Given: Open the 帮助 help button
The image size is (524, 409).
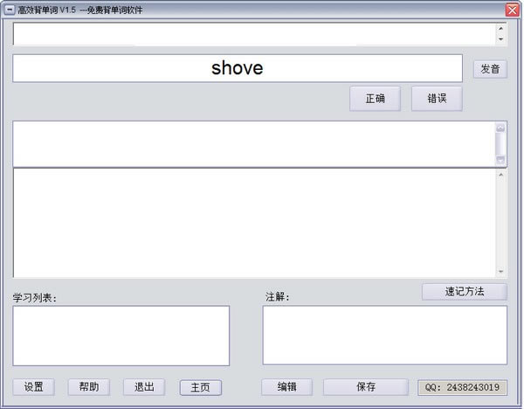Looking at the screenshot, I should tap(89, 387).
